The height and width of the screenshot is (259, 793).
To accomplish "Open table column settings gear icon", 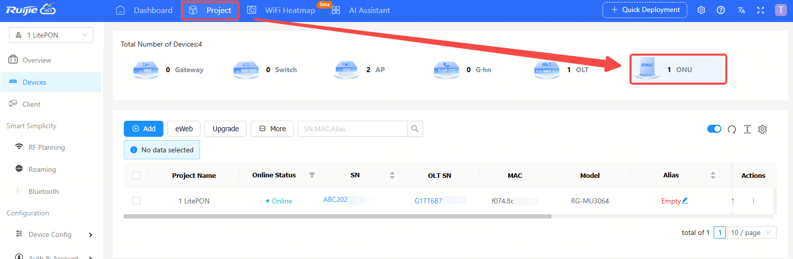I will point(762,129).
